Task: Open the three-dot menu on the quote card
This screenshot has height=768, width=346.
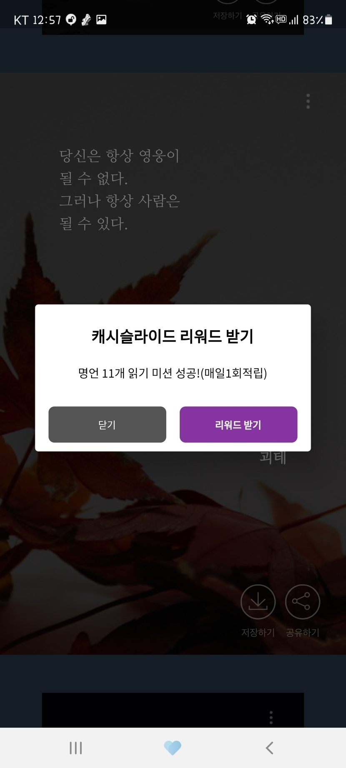Action: pyautogui.click(x=308, y=101)
